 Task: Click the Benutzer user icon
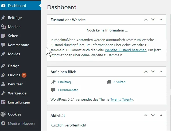(x=3, y=84)
